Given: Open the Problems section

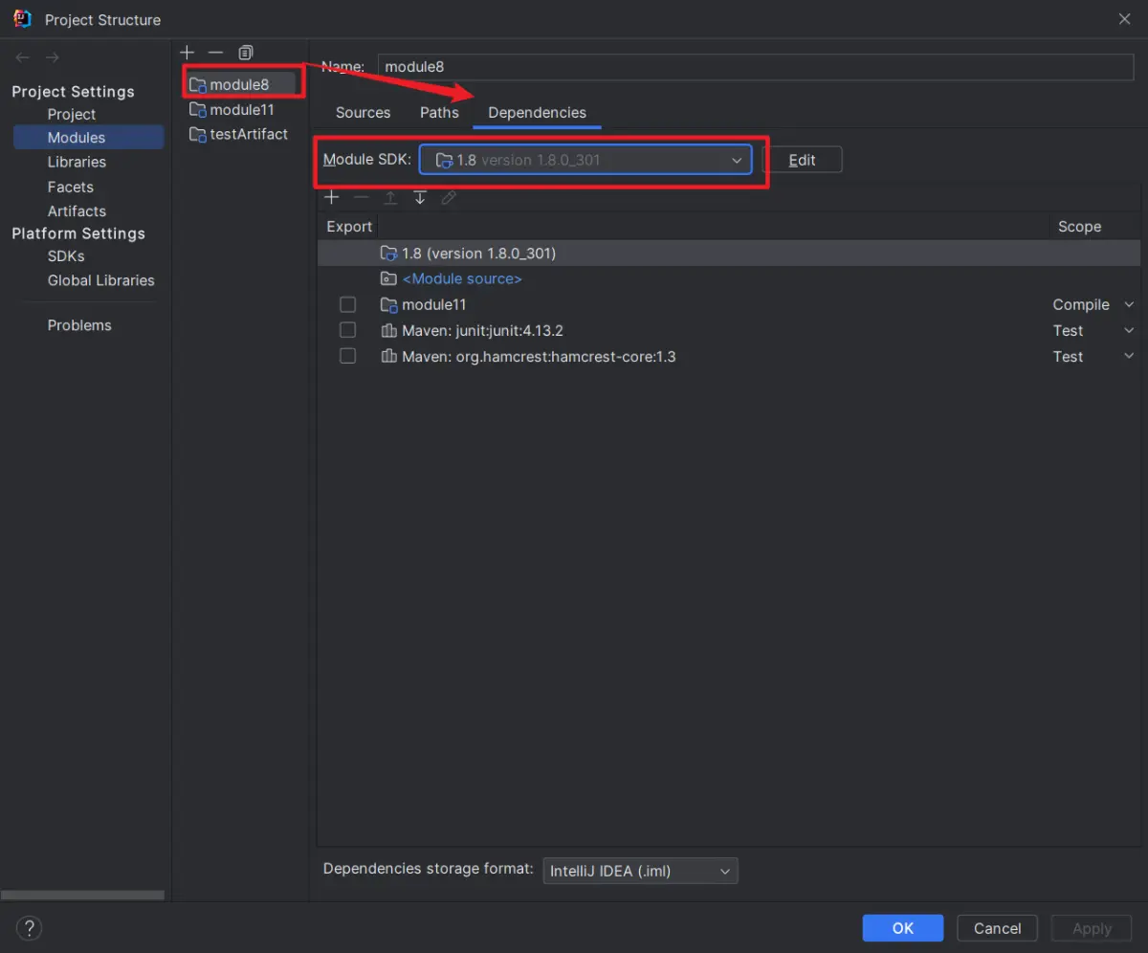Looking at the screenshot, I should point(79,325).
